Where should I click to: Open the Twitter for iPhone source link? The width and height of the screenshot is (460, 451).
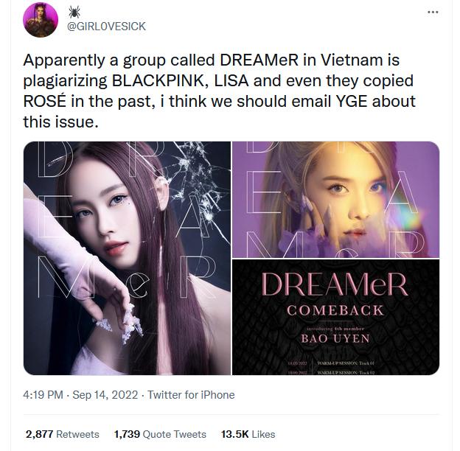pos(191,395)
